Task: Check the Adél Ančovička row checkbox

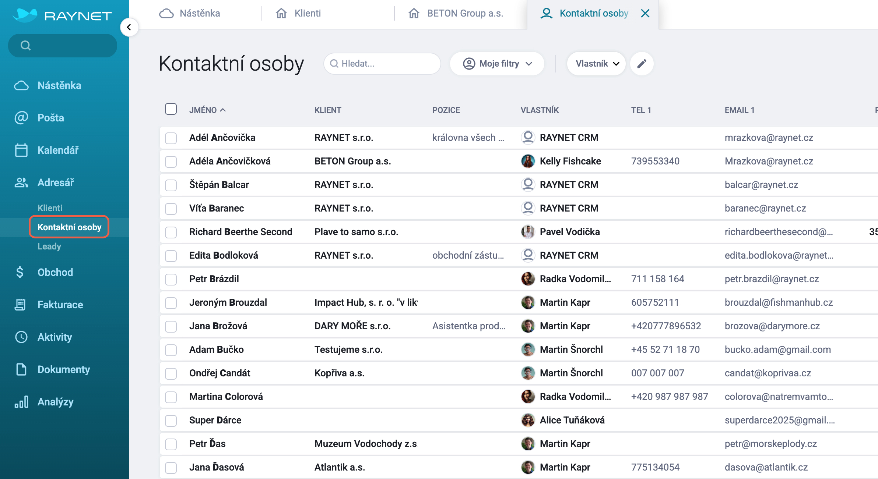Action: 171,138
